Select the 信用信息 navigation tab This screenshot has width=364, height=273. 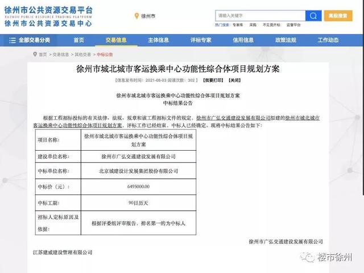tap(243, 40)
